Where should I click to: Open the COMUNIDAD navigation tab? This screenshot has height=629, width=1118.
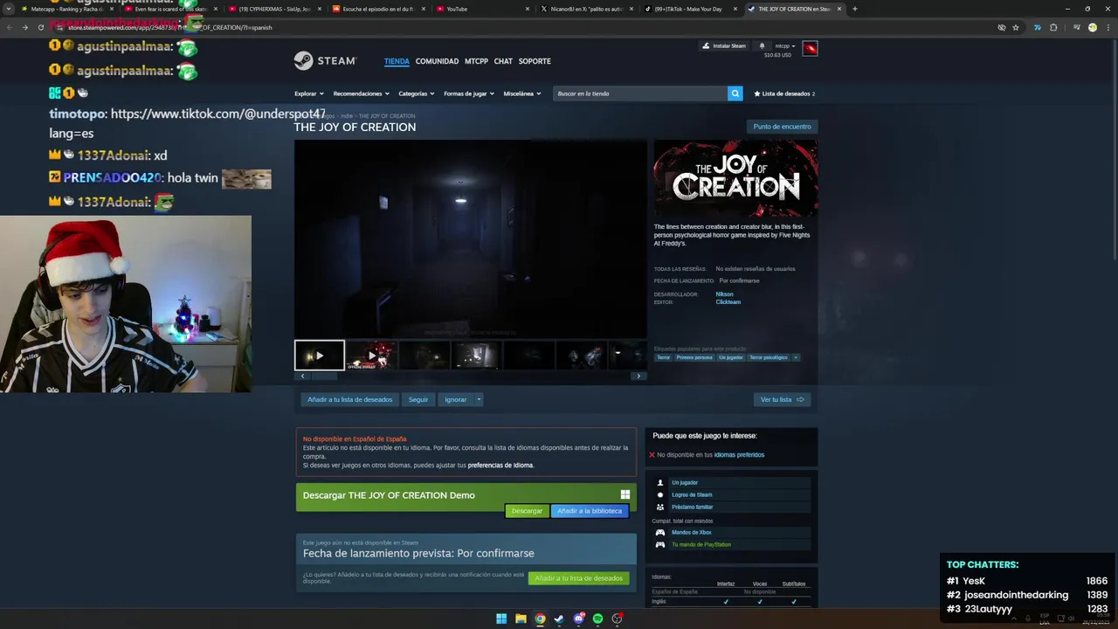[437, 61]
